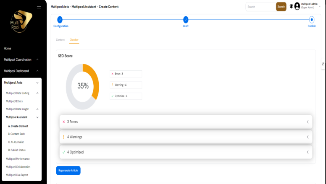This screenshot has width=326, height=184.
Task: Click the Error : 3 badge
Action: (x=126, y=74)
